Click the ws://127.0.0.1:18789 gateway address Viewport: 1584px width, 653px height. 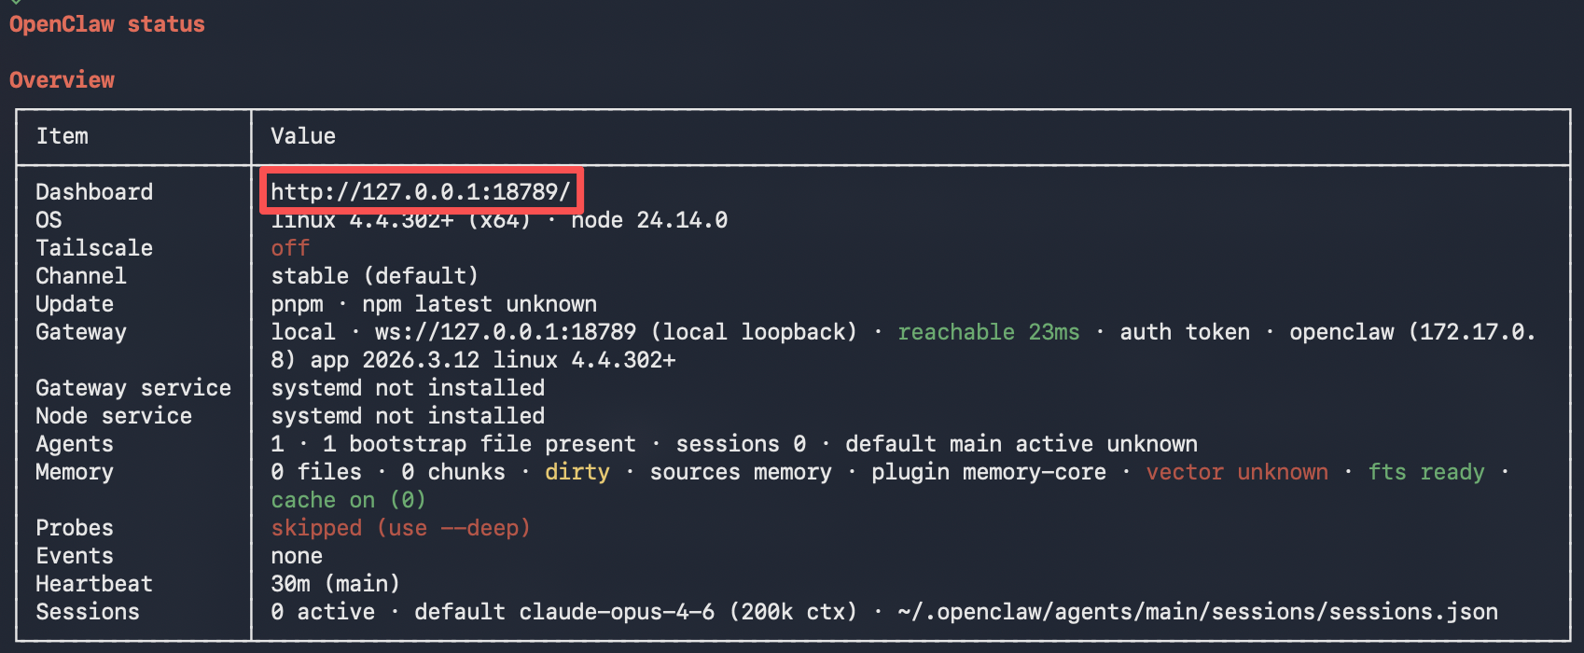pos(505,332)
